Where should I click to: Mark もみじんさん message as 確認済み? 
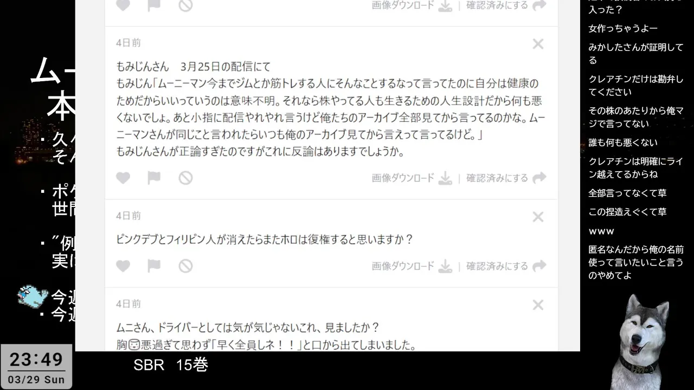tap(506, 178)
